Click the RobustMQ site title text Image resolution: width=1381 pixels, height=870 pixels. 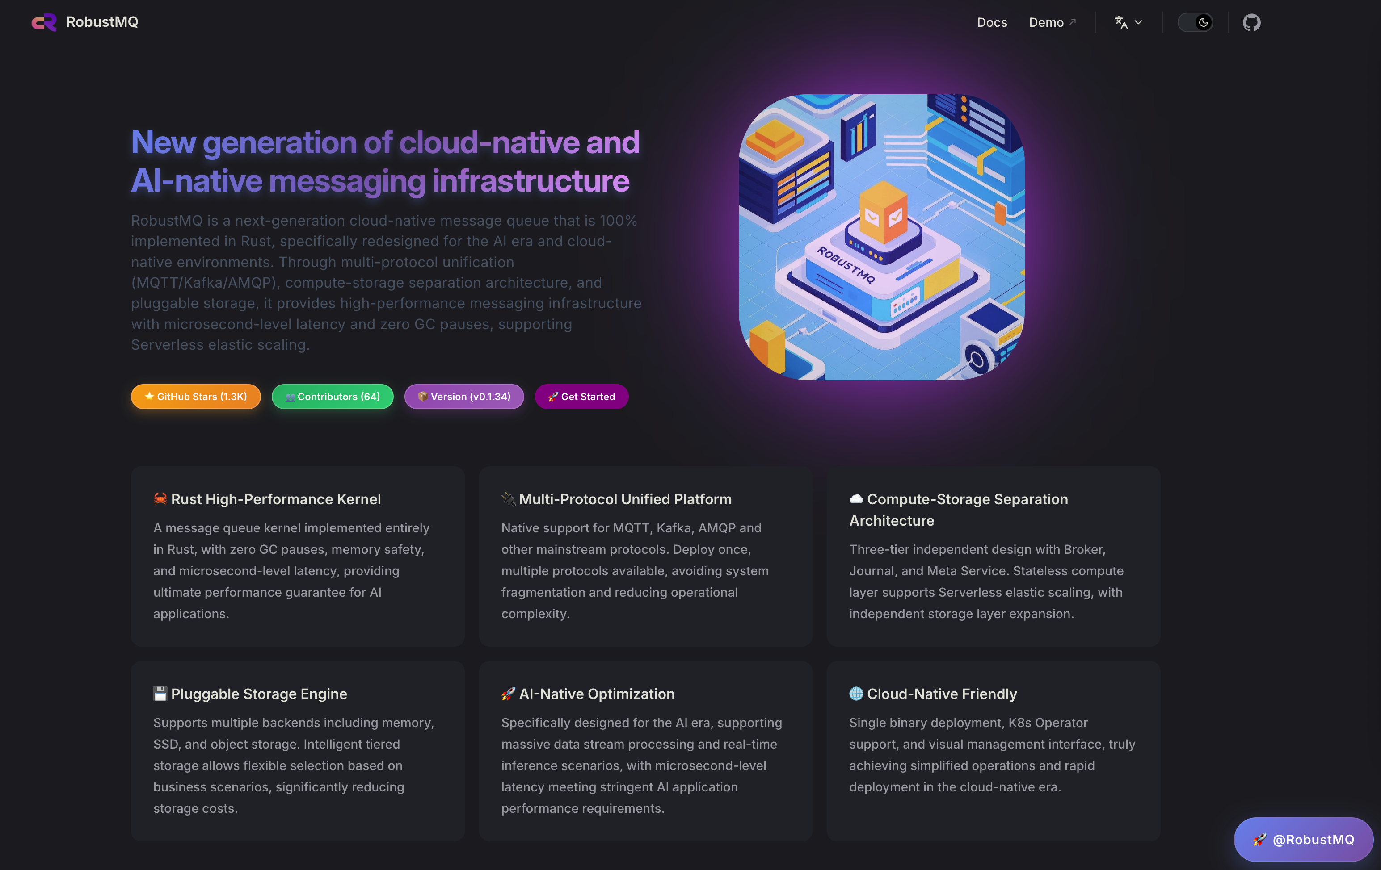click(102, 22)
